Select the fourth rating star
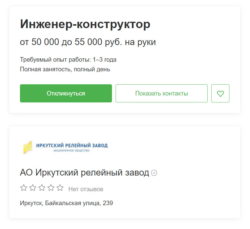Image resolution: width=250 pixels, height=229 pixels. coord(51,188)
